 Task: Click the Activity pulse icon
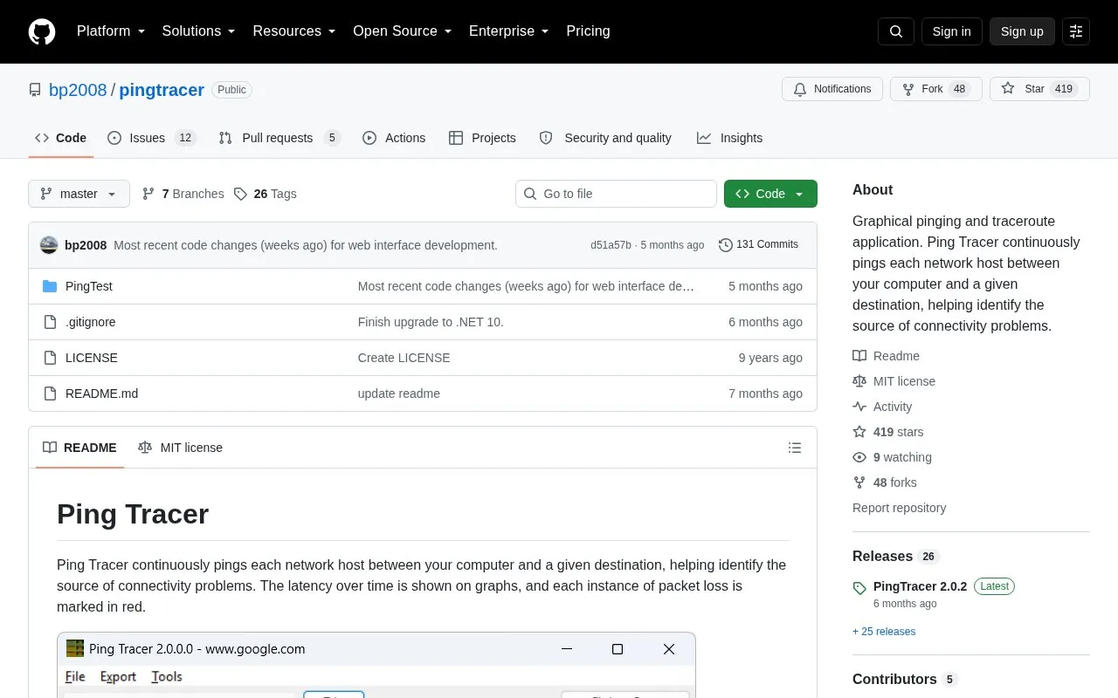point(859,407)
